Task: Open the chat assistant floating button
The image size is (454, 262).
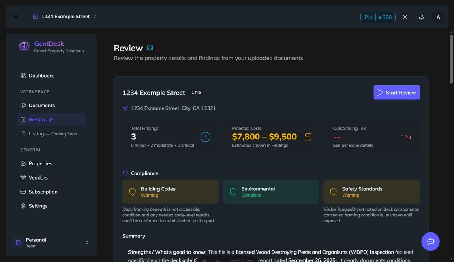Action: click(x=430, y=241)
